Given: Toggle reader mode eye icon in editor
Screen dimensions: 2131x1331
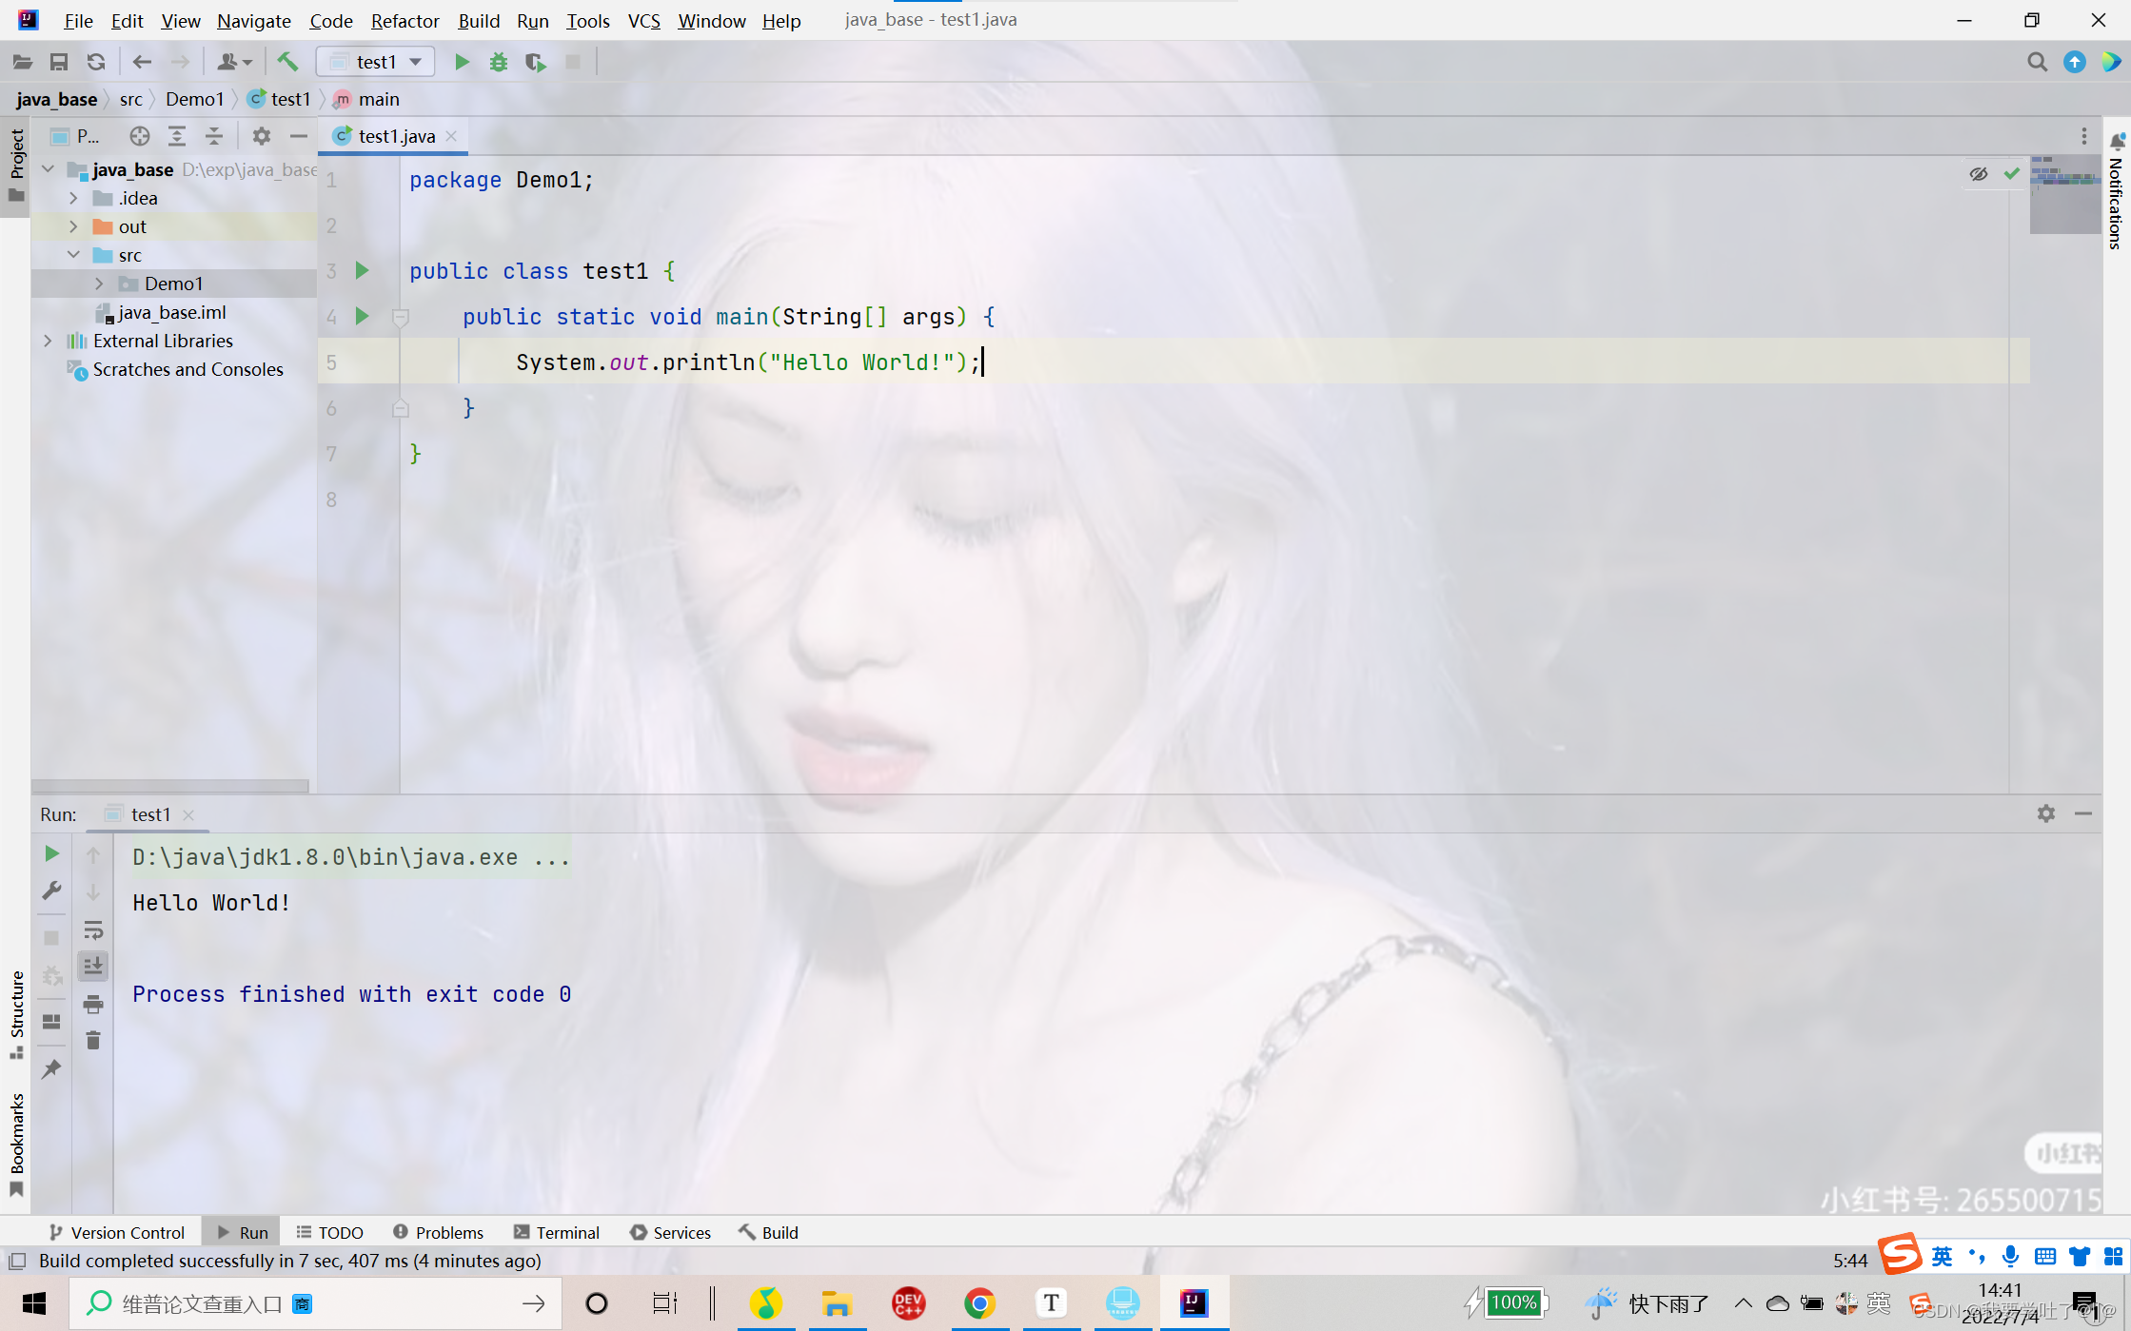Looking at the screenshot, I should pos(1979,173).
